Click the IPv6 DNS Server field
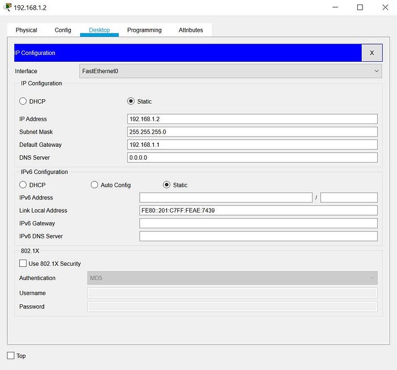 coord(258,236)
